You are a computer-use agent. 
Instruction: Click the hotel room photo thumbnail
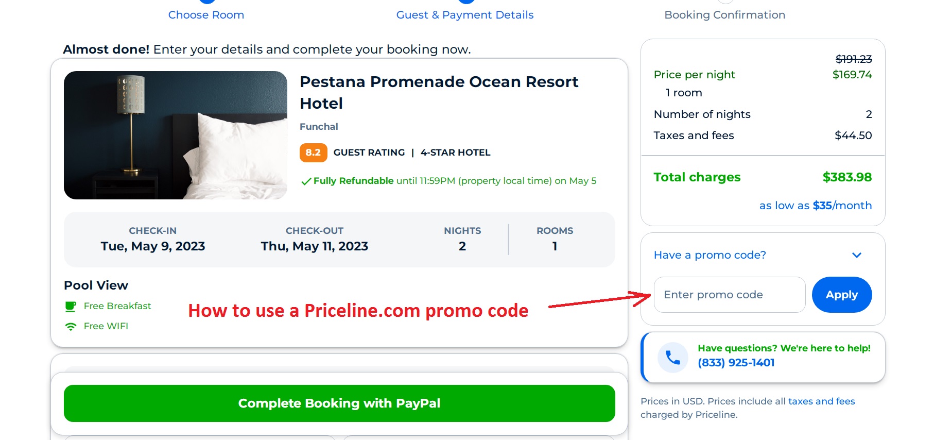tap(175, 135)
